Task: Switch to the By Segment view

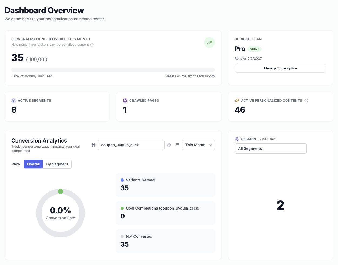Action: pyautogui.click(x=57, y=164)
